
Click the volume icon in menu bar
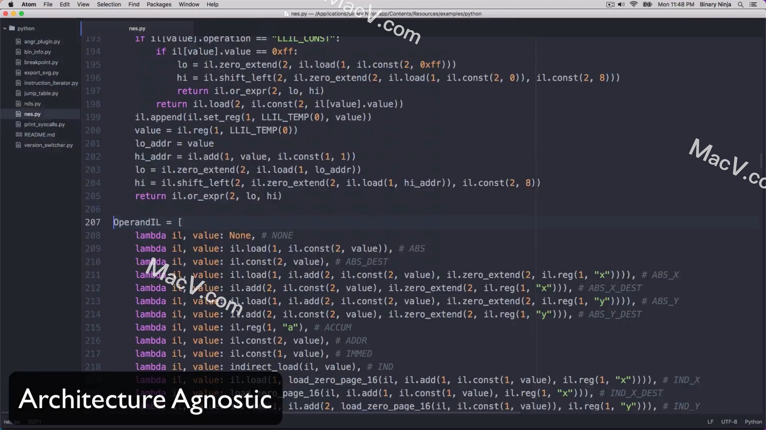coord(621,4)
